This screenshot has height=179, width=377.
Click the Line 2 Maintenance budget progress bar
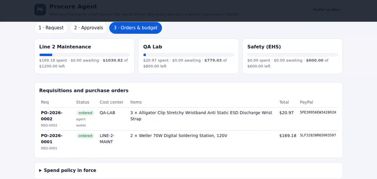(84, 55)
